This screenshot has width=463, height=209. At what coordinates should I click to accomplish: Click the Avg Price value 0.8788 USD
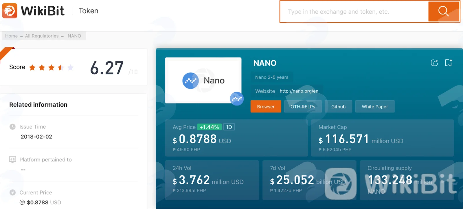(202, 139)
